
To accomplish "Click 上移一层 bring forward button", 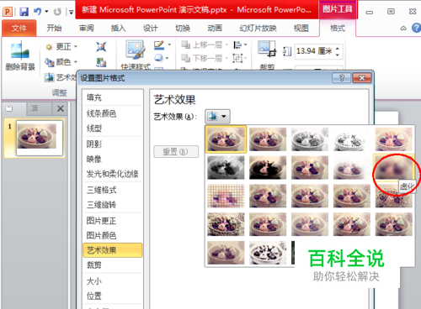I will [x=205, y=45].
